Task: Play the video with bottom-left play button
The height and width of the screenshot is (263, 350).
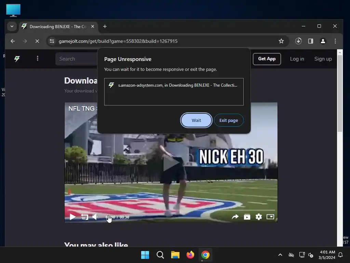Action: pyautogui.click(x=72, y=217)
